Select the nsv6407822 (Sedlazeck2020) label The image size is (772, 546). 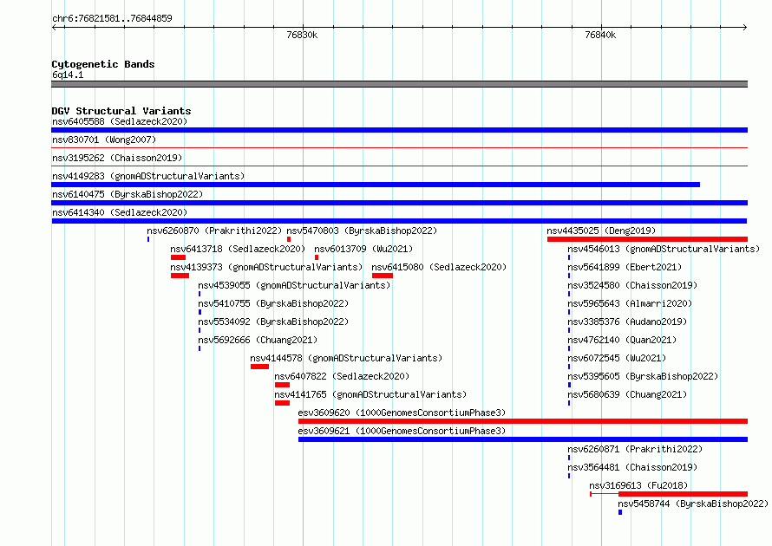pos(342,376)
